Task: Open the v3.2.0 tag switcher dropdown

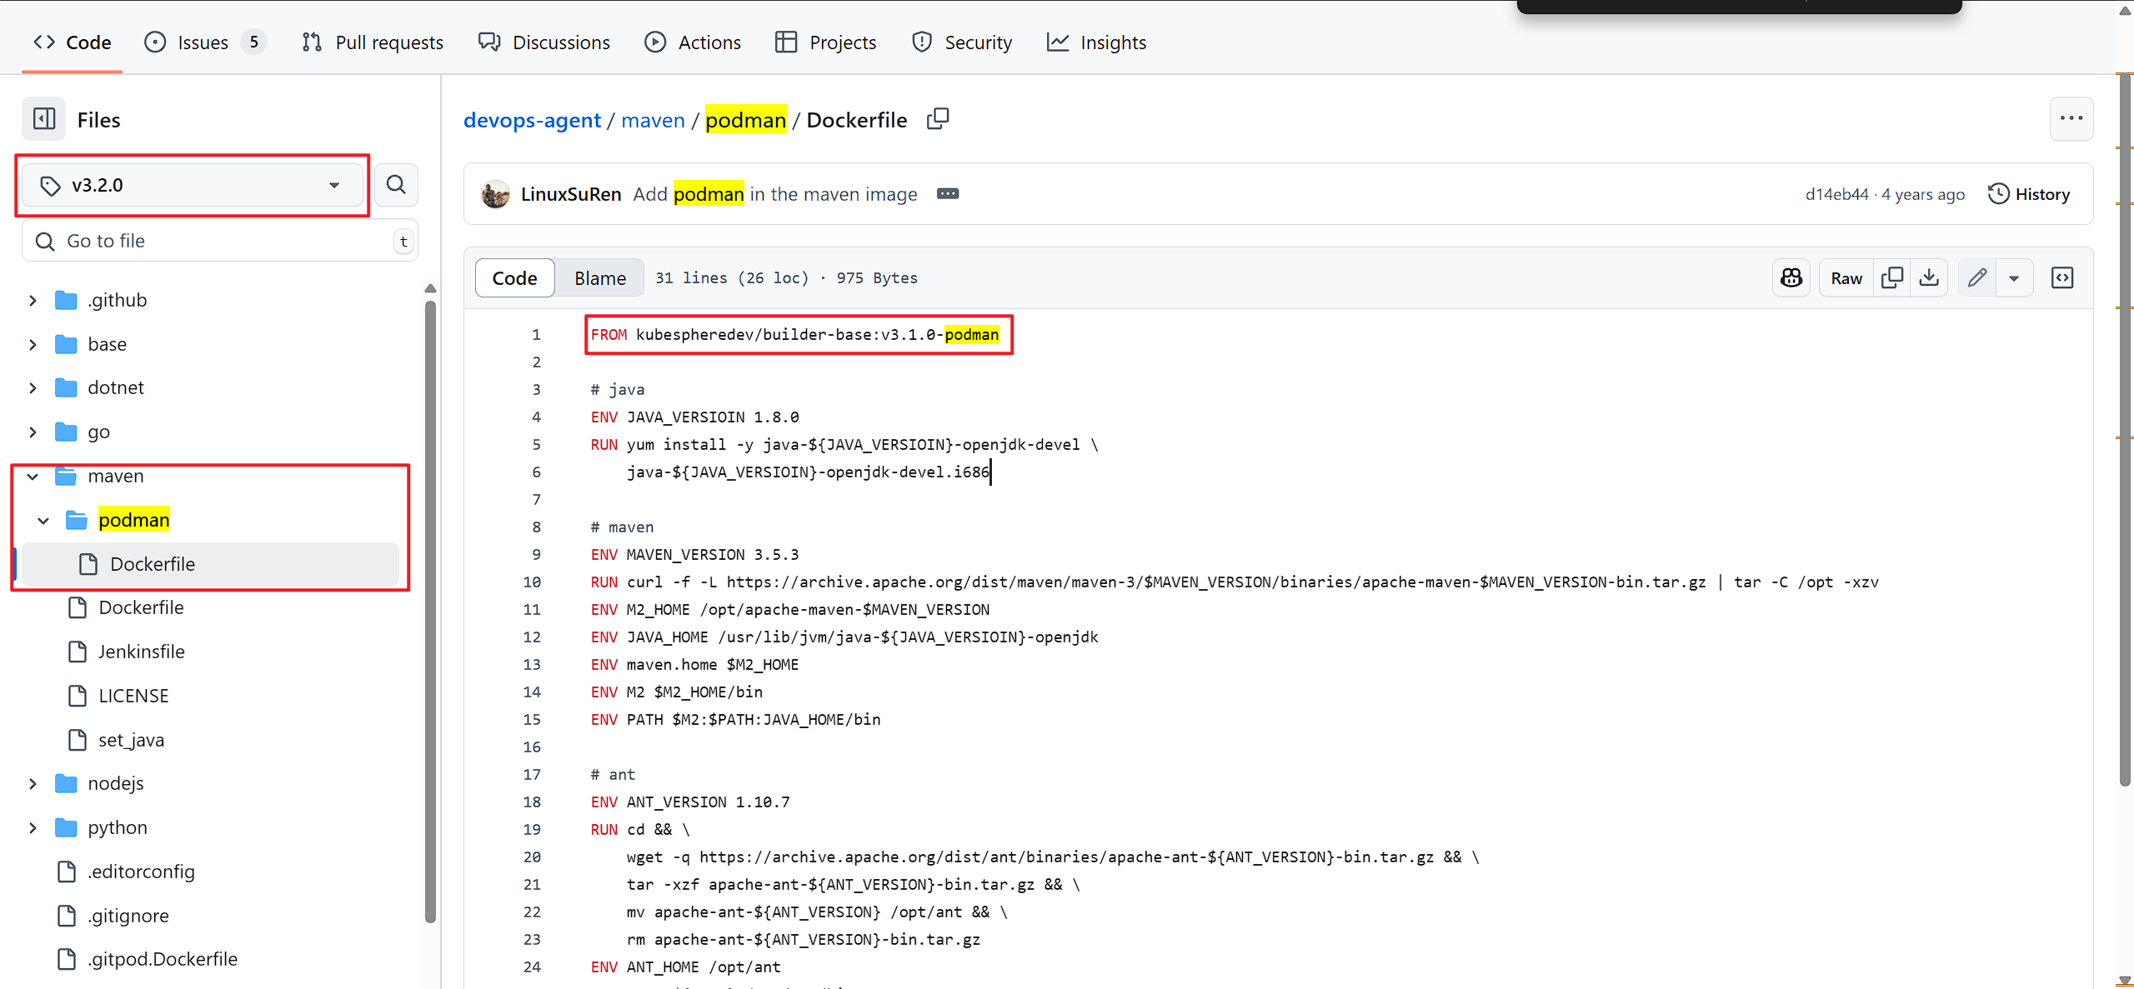Action: pyautogui.click(x=193, y=185)
